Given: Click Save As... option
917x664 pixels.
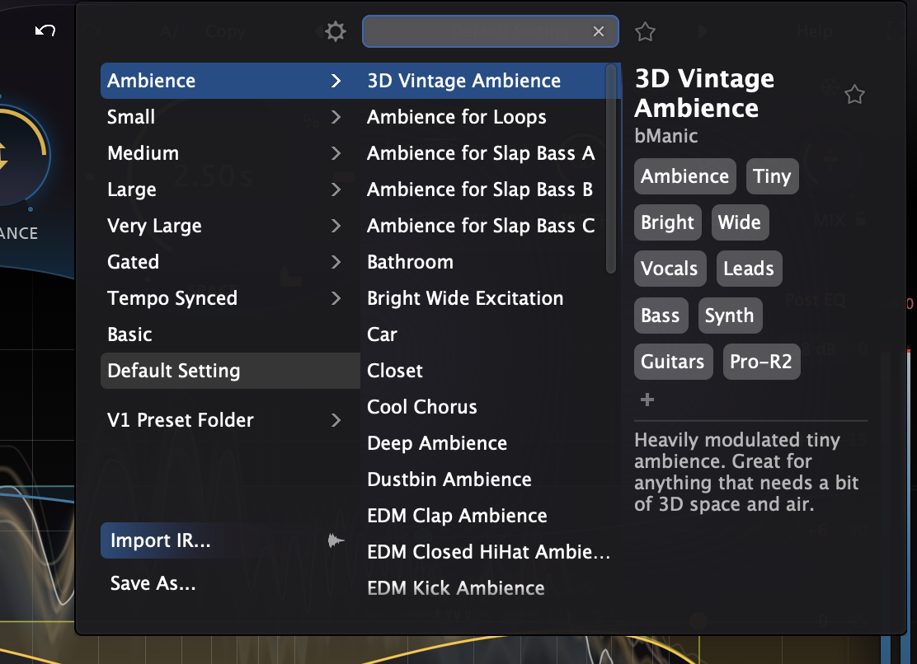Looking at the screenshot, I should tap(153, 584).
